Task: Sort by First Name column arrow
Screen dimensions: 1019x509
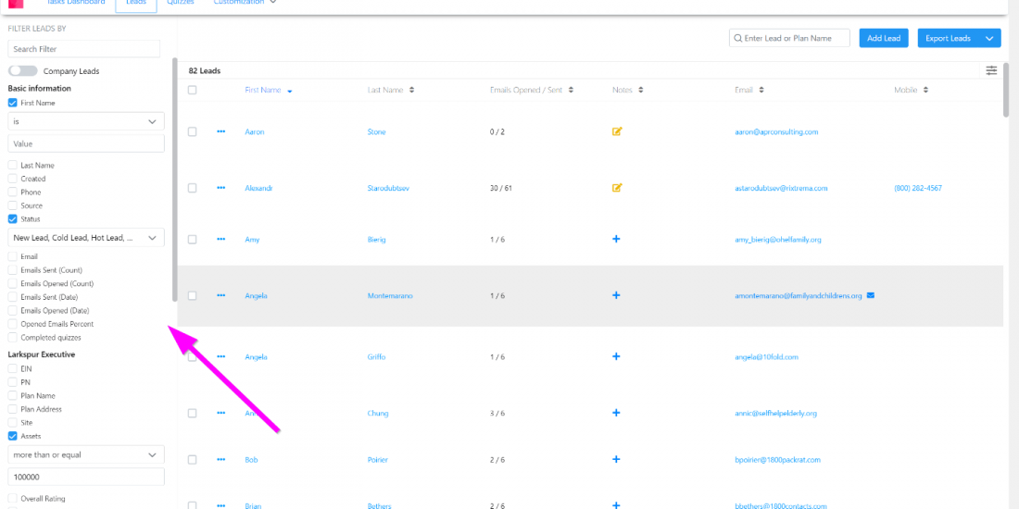Action: [x=290, y=91]
